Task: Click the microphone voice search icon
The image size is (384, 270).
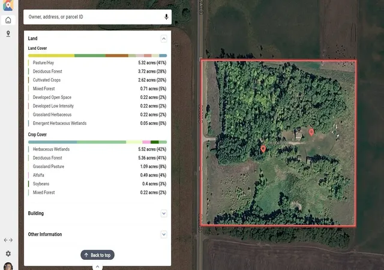Action: [x=166, y=17]
